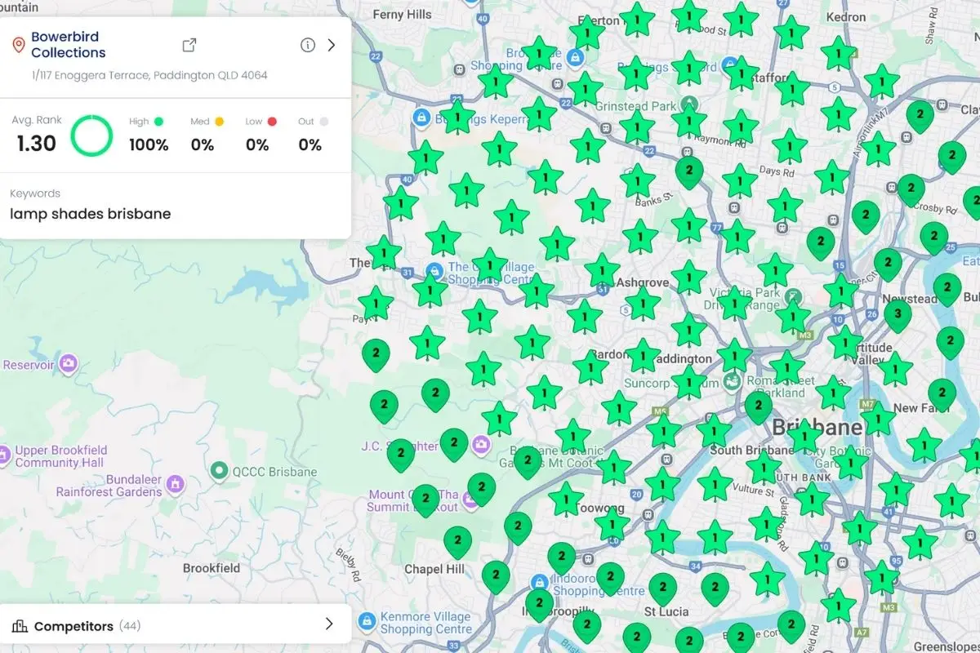Click the green High rank dot
The image size is (980, 653).
158,122
